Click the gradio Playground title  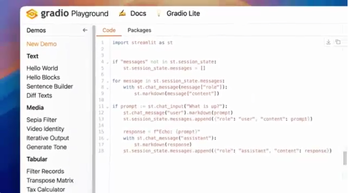[74, 13]
